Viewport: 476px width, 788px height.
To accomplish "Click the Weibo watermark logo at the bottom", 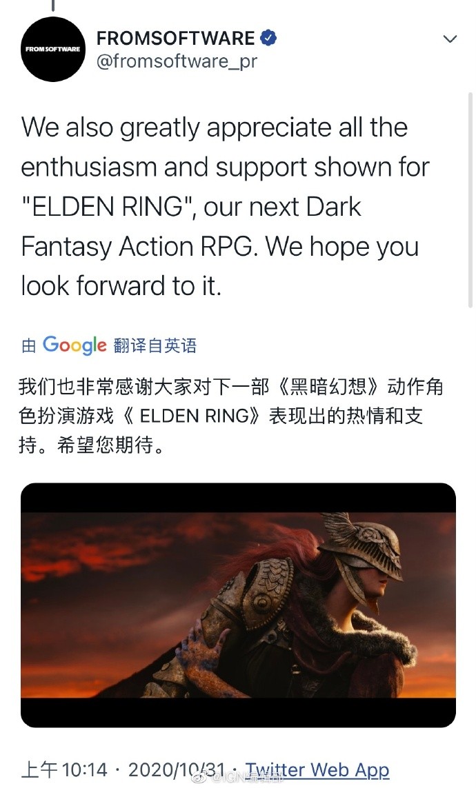I will [x=201, y=778].
